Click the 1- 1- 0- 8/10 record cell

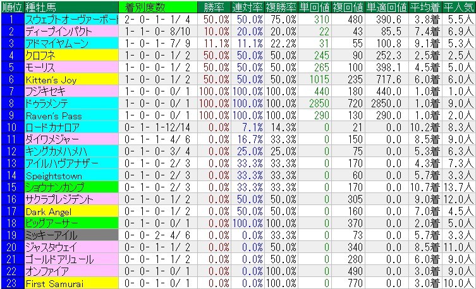pyautogui.click(x=158, y=32)
